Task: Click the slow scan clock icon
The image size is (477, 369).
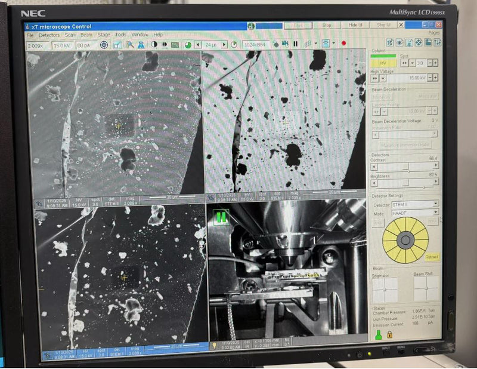Action: pyautogui.click(x=234, y=45)
